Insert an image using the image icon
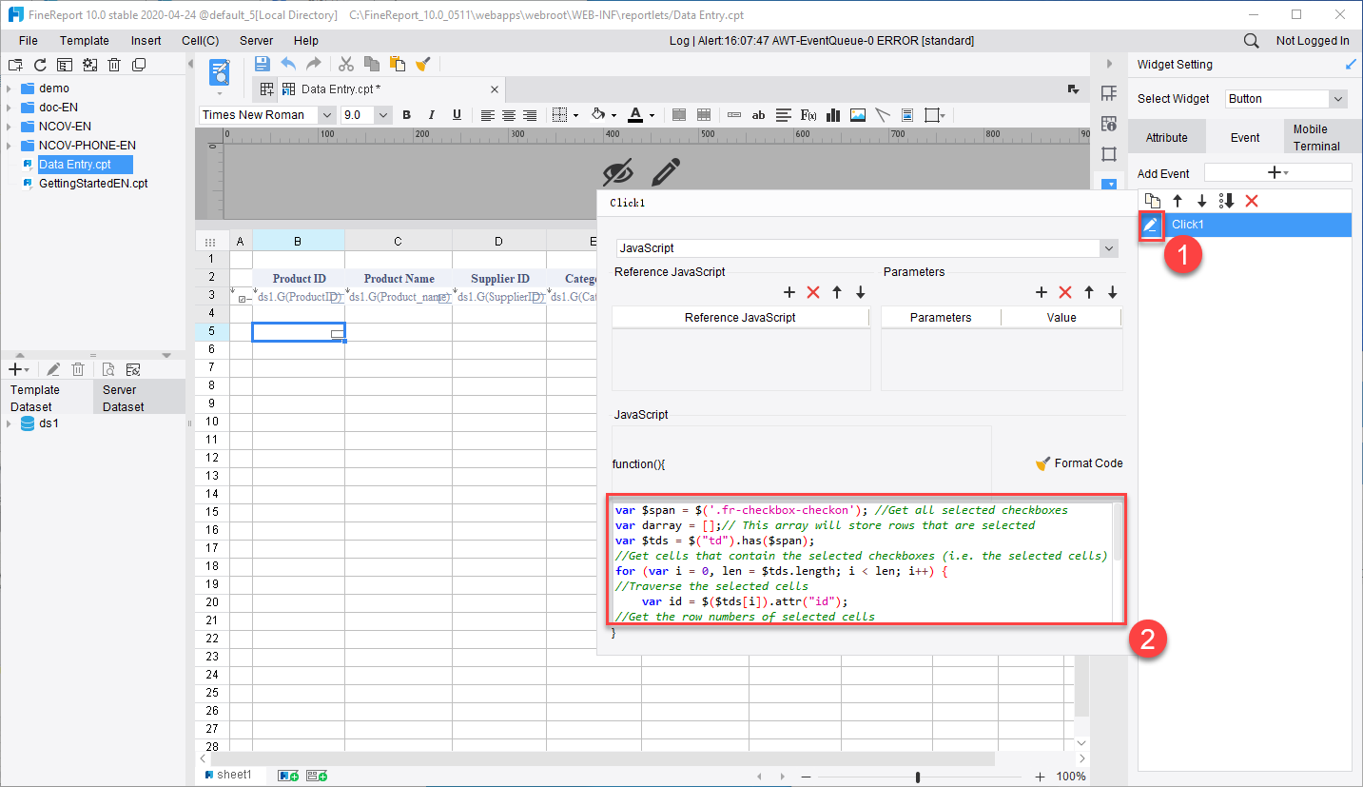 pos(857,115)
